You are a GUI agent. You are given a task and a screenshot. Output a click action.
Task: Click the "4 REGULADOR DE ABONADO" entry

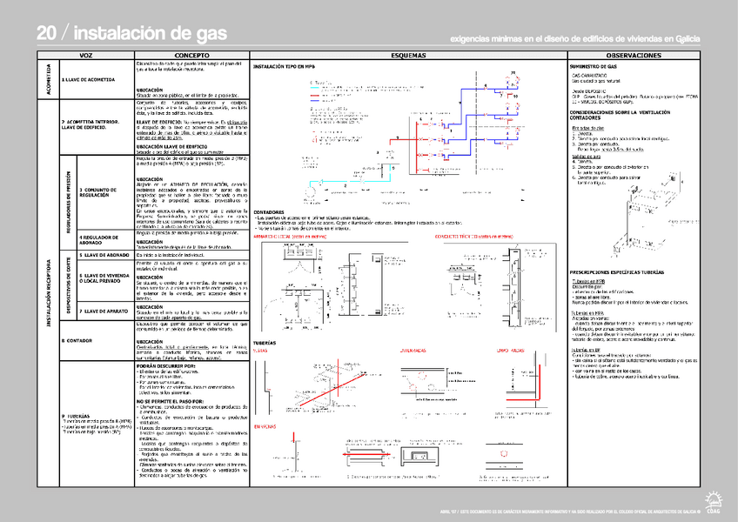click(99, 240)
